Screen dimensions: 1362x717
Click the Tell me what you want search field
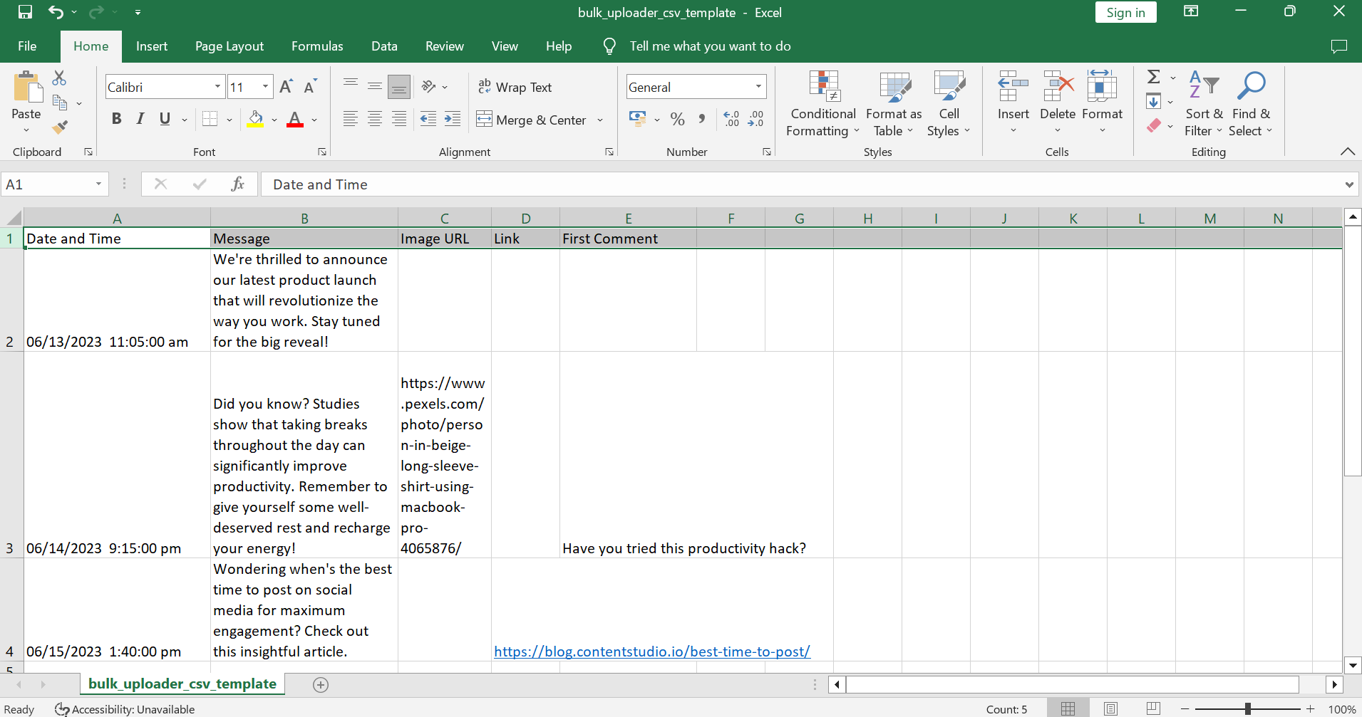click(x=710, y=46)
